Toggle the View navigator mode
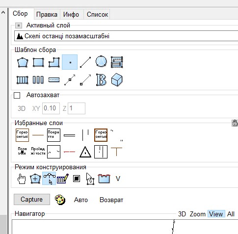 [x=216, y=214]
